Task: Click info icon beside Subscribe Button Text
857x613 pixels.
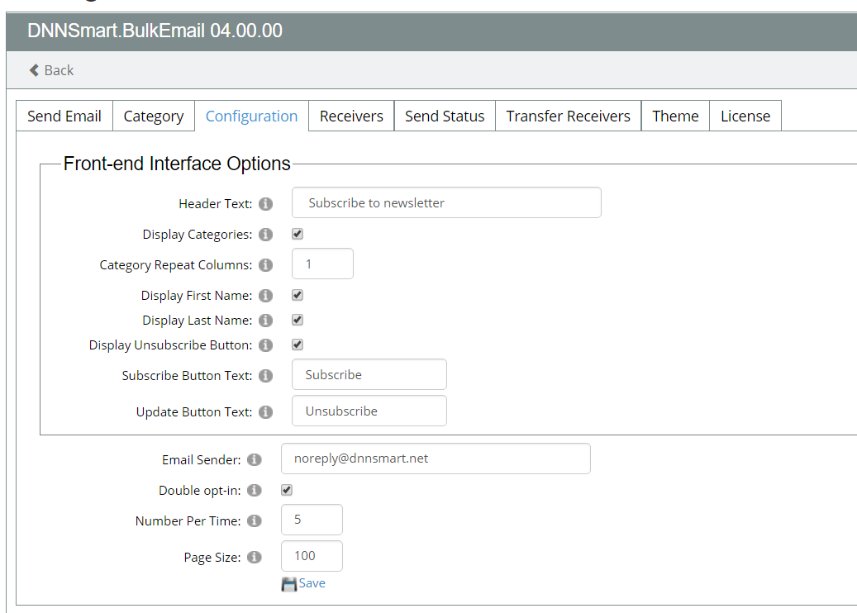Action: pyautogui.click(x=265, y=376)
